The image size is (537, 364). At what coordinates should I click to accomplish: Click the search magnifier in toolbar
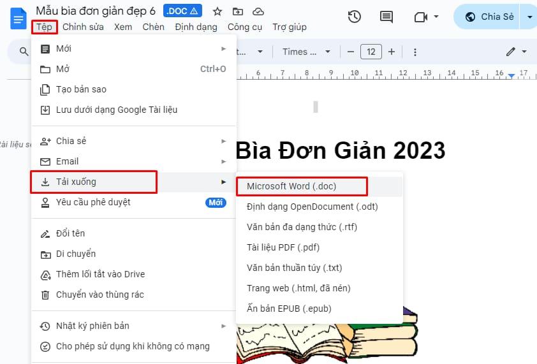(24, 52)
